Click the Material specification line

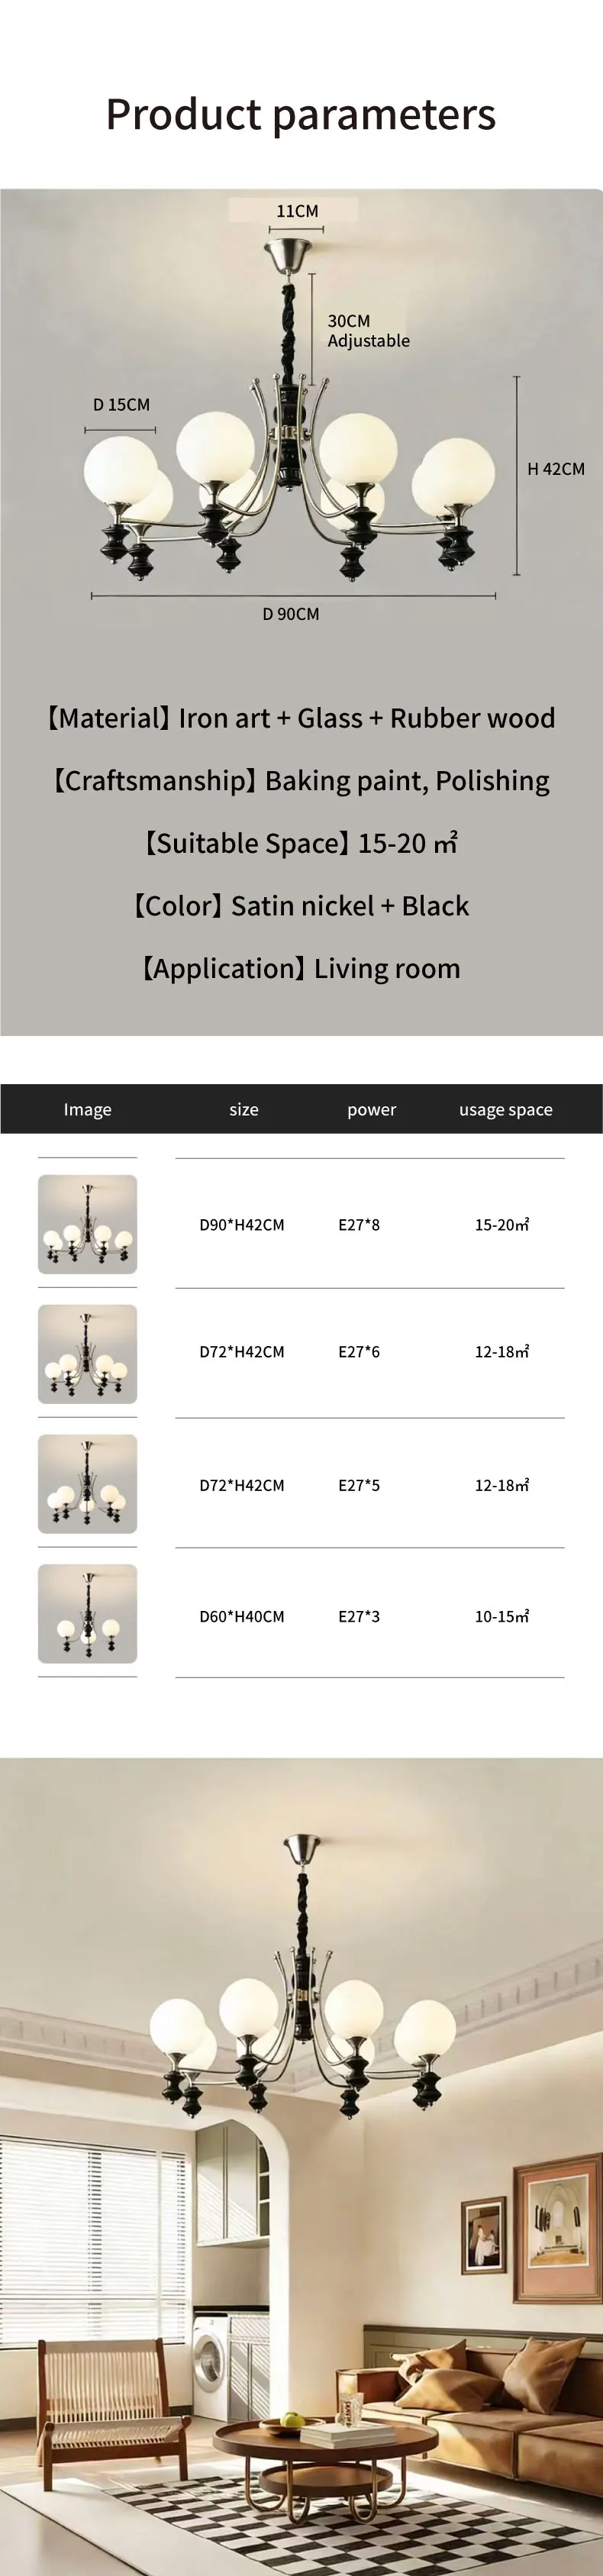301,718
